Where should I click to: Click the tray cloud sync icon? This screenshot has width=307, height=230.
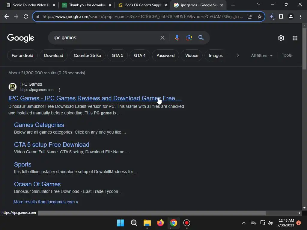click(253, 223)
